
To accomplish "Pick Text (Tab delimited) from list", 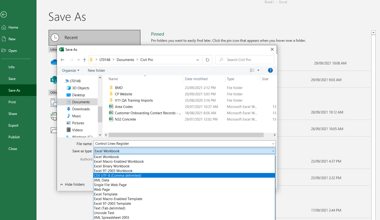I will coord(110,208).
